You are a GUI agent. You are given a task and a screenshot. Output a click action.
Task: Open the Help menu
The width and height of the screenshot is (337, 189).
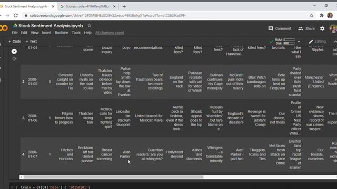click(88, 33)
